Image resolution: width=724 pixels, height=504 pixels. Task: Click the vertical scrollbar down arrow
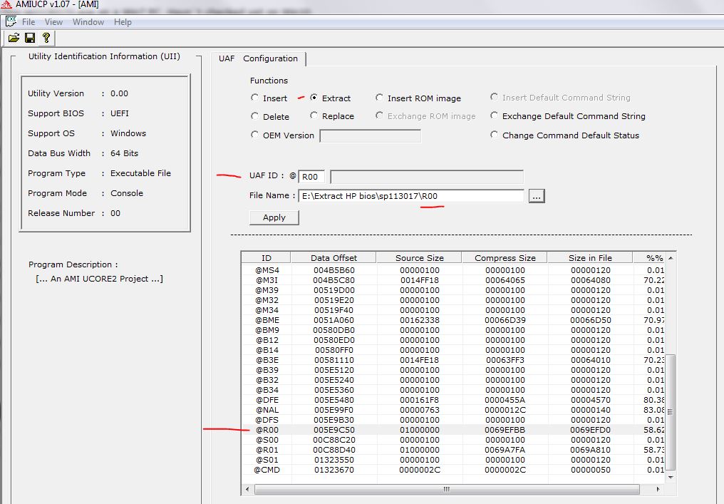point(671,477)
